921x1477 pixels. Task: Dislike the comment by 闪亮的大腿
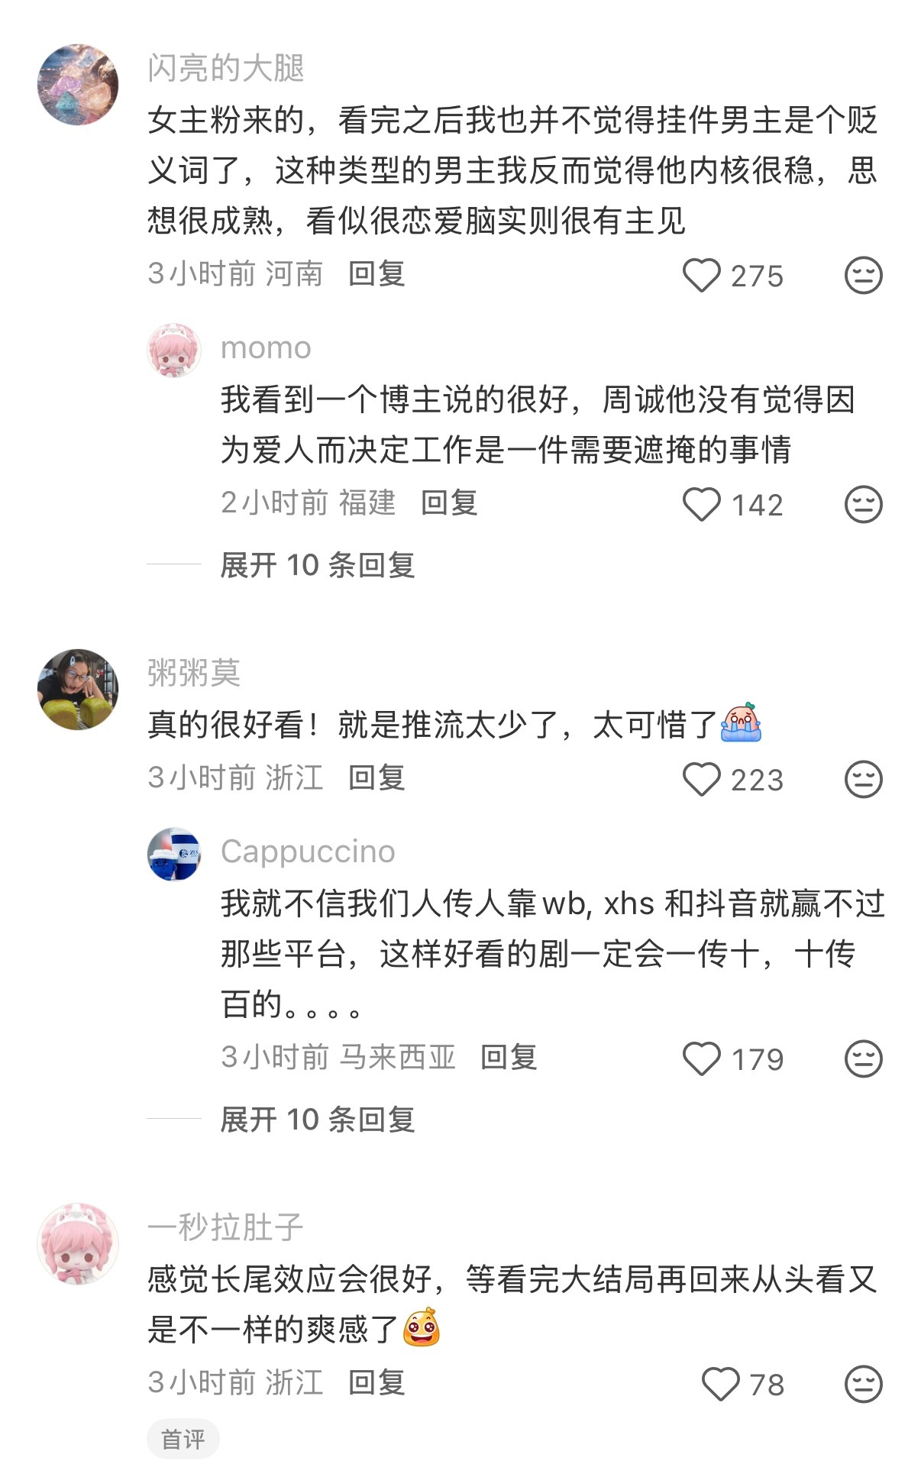864,276
